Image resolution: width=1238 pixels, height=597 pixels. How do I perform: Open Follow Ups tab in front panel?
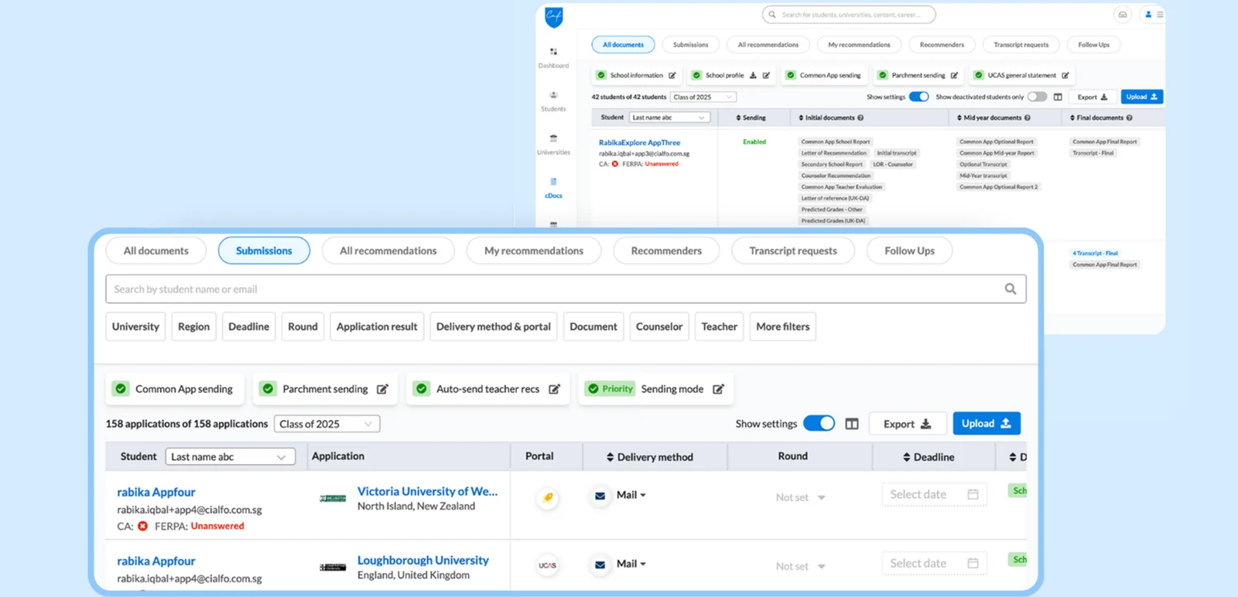[x=909, y=251]
